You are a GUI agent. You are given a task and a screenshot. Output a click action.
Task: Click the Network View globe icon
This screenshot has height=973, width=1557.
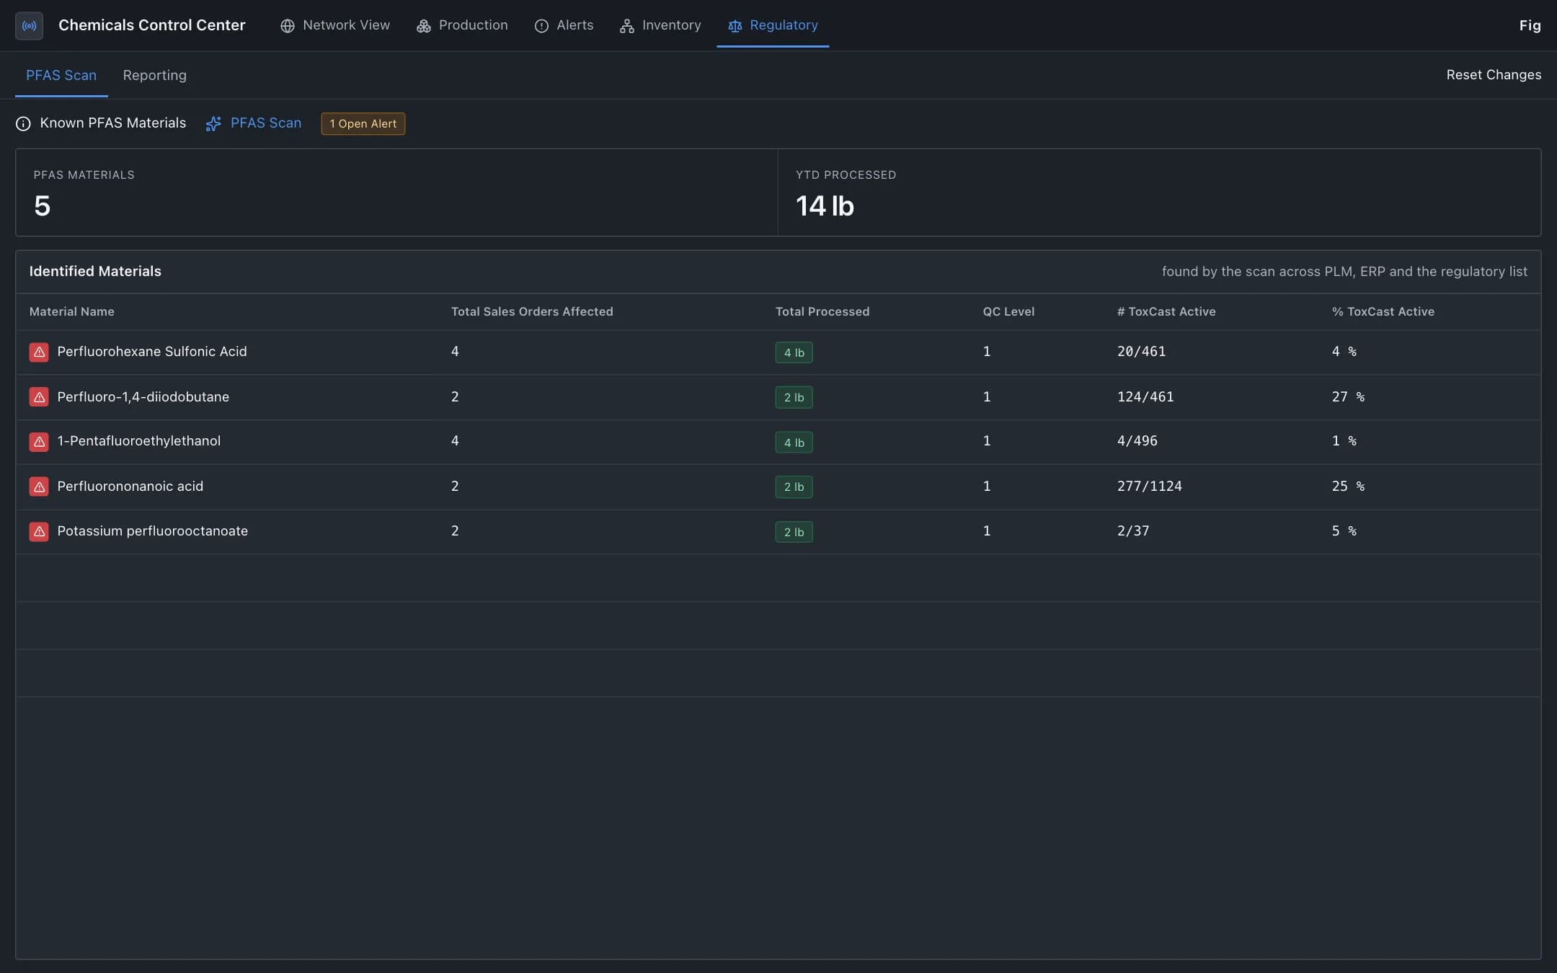pyautogui.click(x=287, y=26)
